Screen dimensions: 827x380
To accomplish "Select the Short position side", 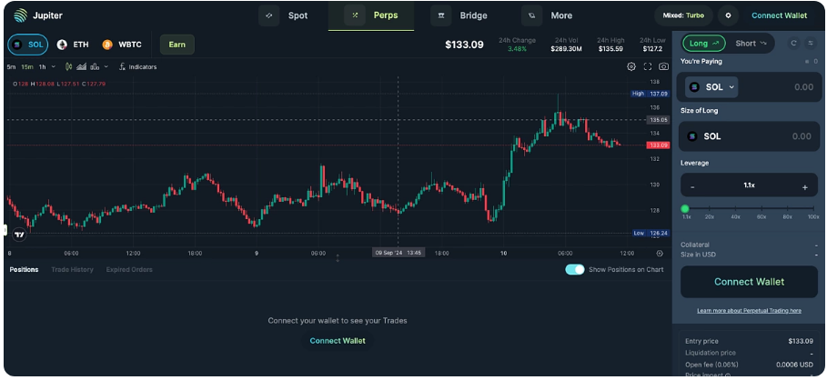I will (751, 44).
